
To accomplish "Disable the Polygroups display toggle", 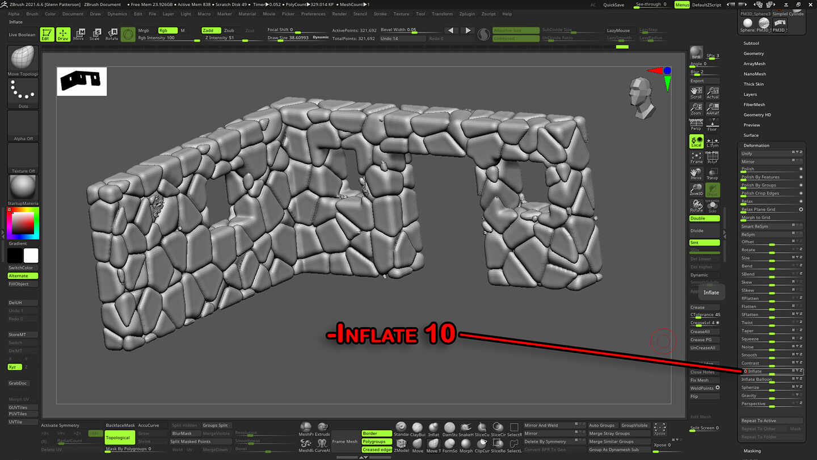I will click(377, 441).
